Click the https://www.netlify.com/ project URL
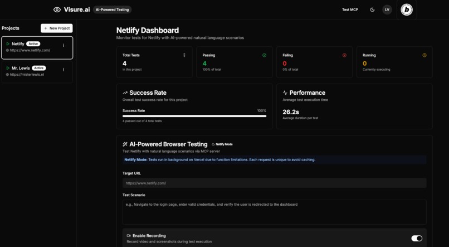This screenshot has width=449, height=247. [x=30, y=50]
